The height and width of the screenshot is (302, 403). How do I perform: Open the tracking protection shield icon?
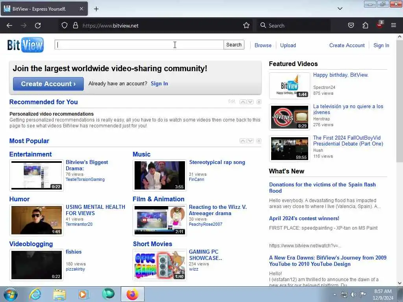pos(65,26)
